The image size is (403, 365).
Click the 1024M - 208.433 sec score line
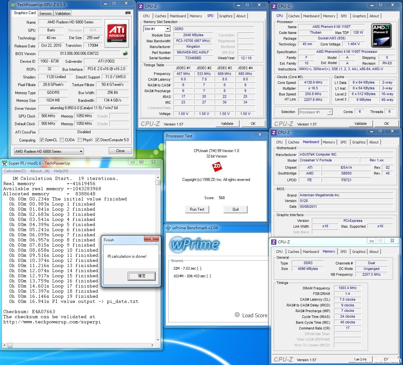192,276
